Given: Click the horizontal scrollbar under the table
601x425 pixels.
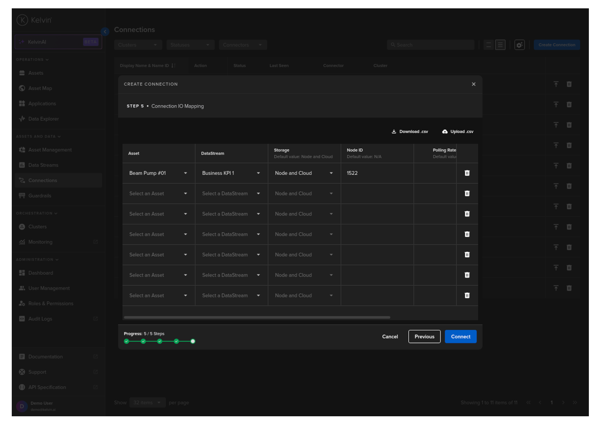Looking at the screenshot, I should [257, 317].
